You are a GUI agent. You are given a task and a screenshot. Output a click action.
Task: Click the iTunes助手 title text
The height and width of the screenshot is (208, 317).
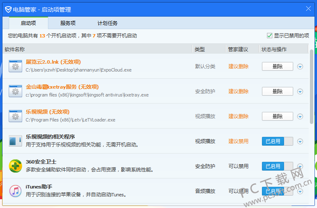(x=39, y=187)
